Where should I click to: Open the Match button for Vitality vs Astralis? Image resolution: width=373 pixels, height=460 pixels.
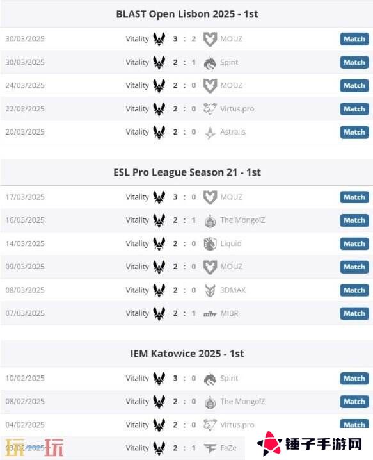coord(354,133)
